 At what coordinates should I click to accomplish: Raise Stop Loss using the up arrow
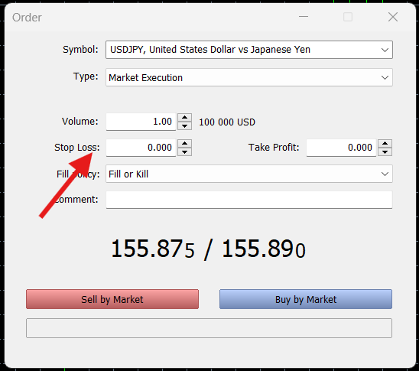pyautogui.click(x=184, y=144)
